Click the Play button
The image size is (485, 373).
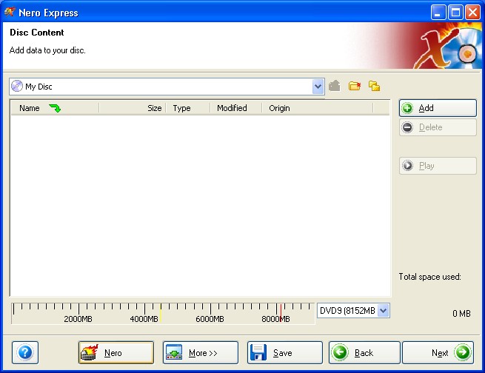coord(438,166)
